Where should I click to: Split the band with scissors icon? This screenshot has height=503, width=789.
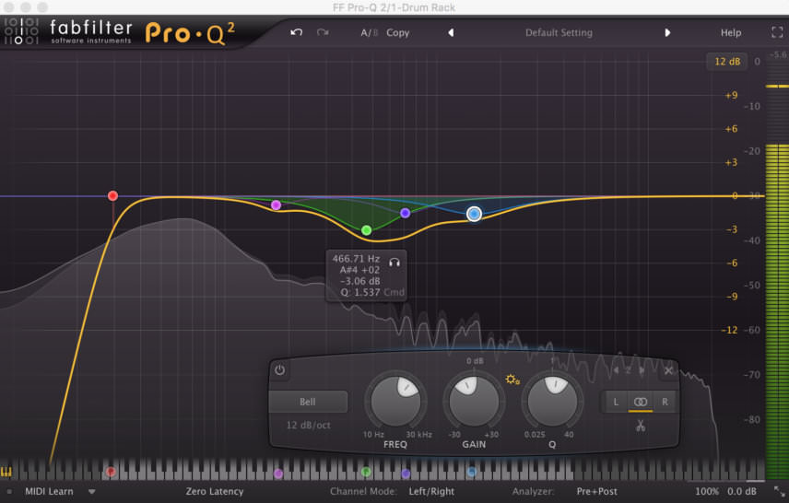[x=640, y=426]
